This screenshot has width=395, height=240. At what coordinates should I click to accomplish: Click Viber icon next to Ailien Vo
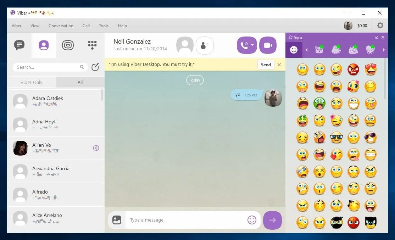96,148
